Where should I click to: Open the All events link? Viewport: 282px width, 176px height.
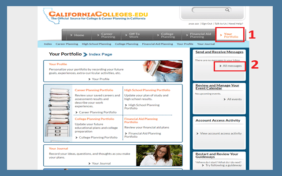[233, 99]
